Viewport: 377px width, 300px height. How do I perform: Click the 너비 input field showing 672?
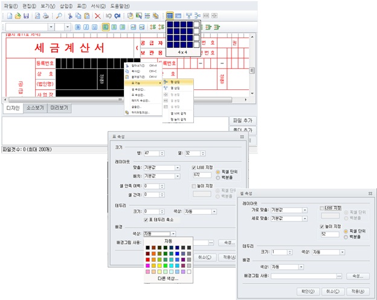[202, 175]
